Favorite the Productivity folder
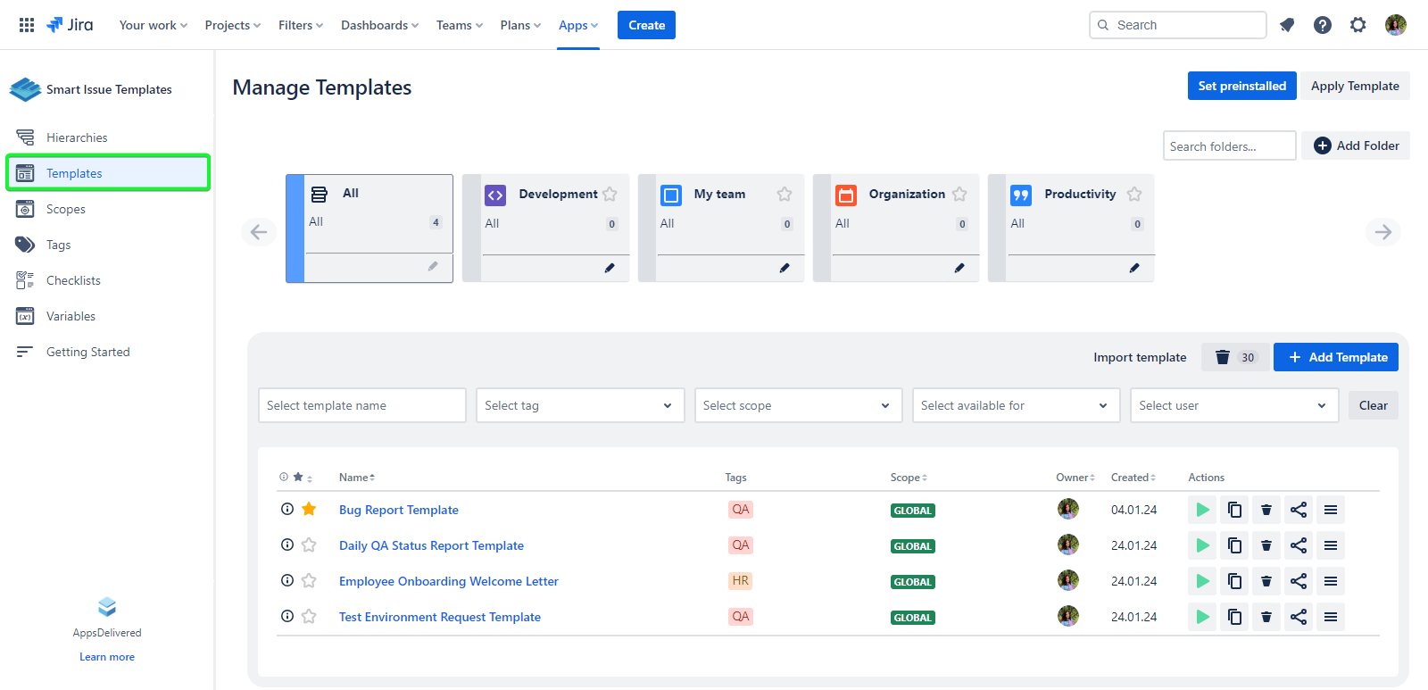1428x690 pixels. pyautogui.click(x=1134, y=194)
